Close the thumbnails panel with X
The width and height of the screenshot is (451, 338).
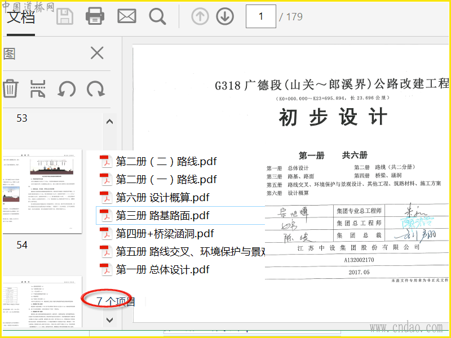point(97,53)
